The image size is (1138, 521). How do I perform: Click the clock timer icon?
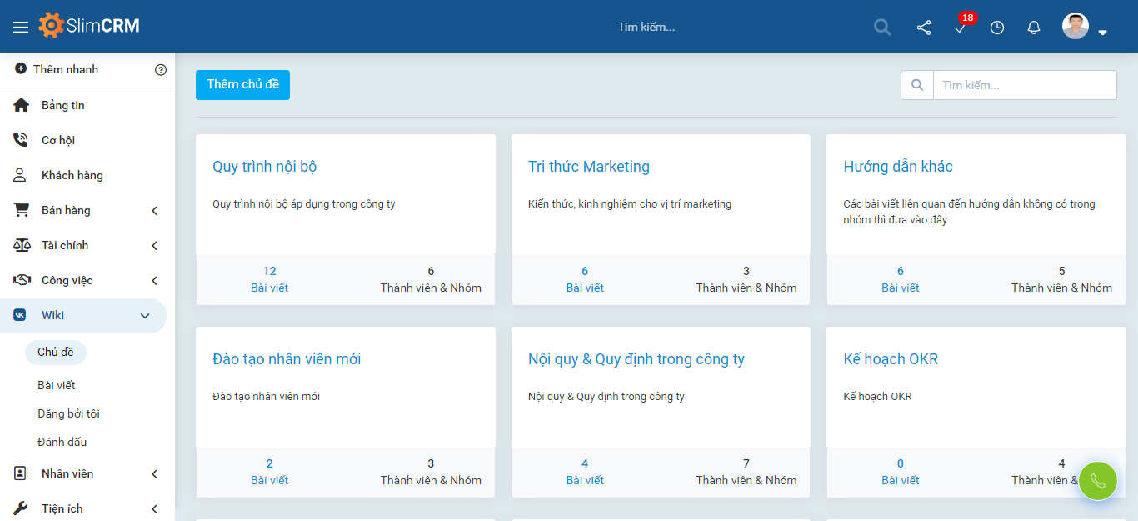point(997,28)
